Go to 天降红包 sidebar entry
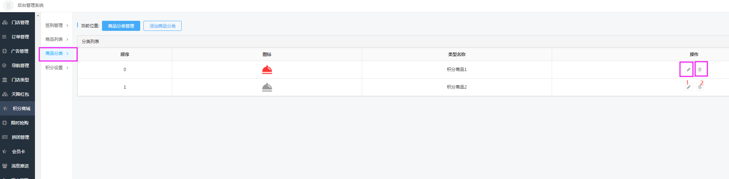Image resolution: width=729 pixels, height=179 pixels. pyautogui.click(x=17, y=94)
